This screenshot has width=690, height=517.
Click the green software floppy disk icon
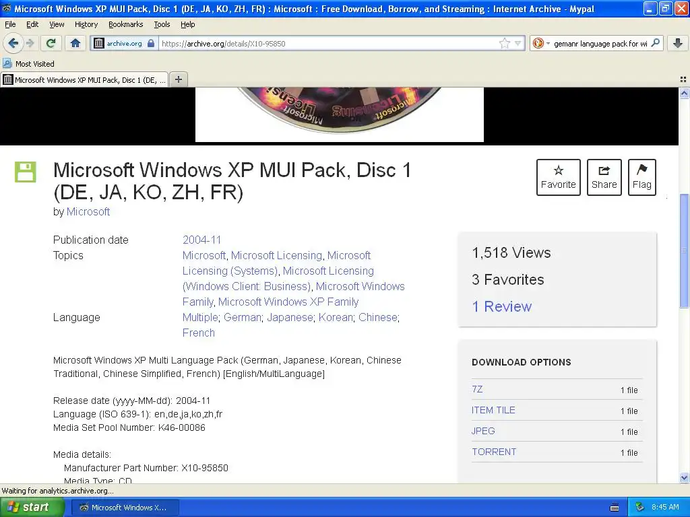tap(26, 172)
